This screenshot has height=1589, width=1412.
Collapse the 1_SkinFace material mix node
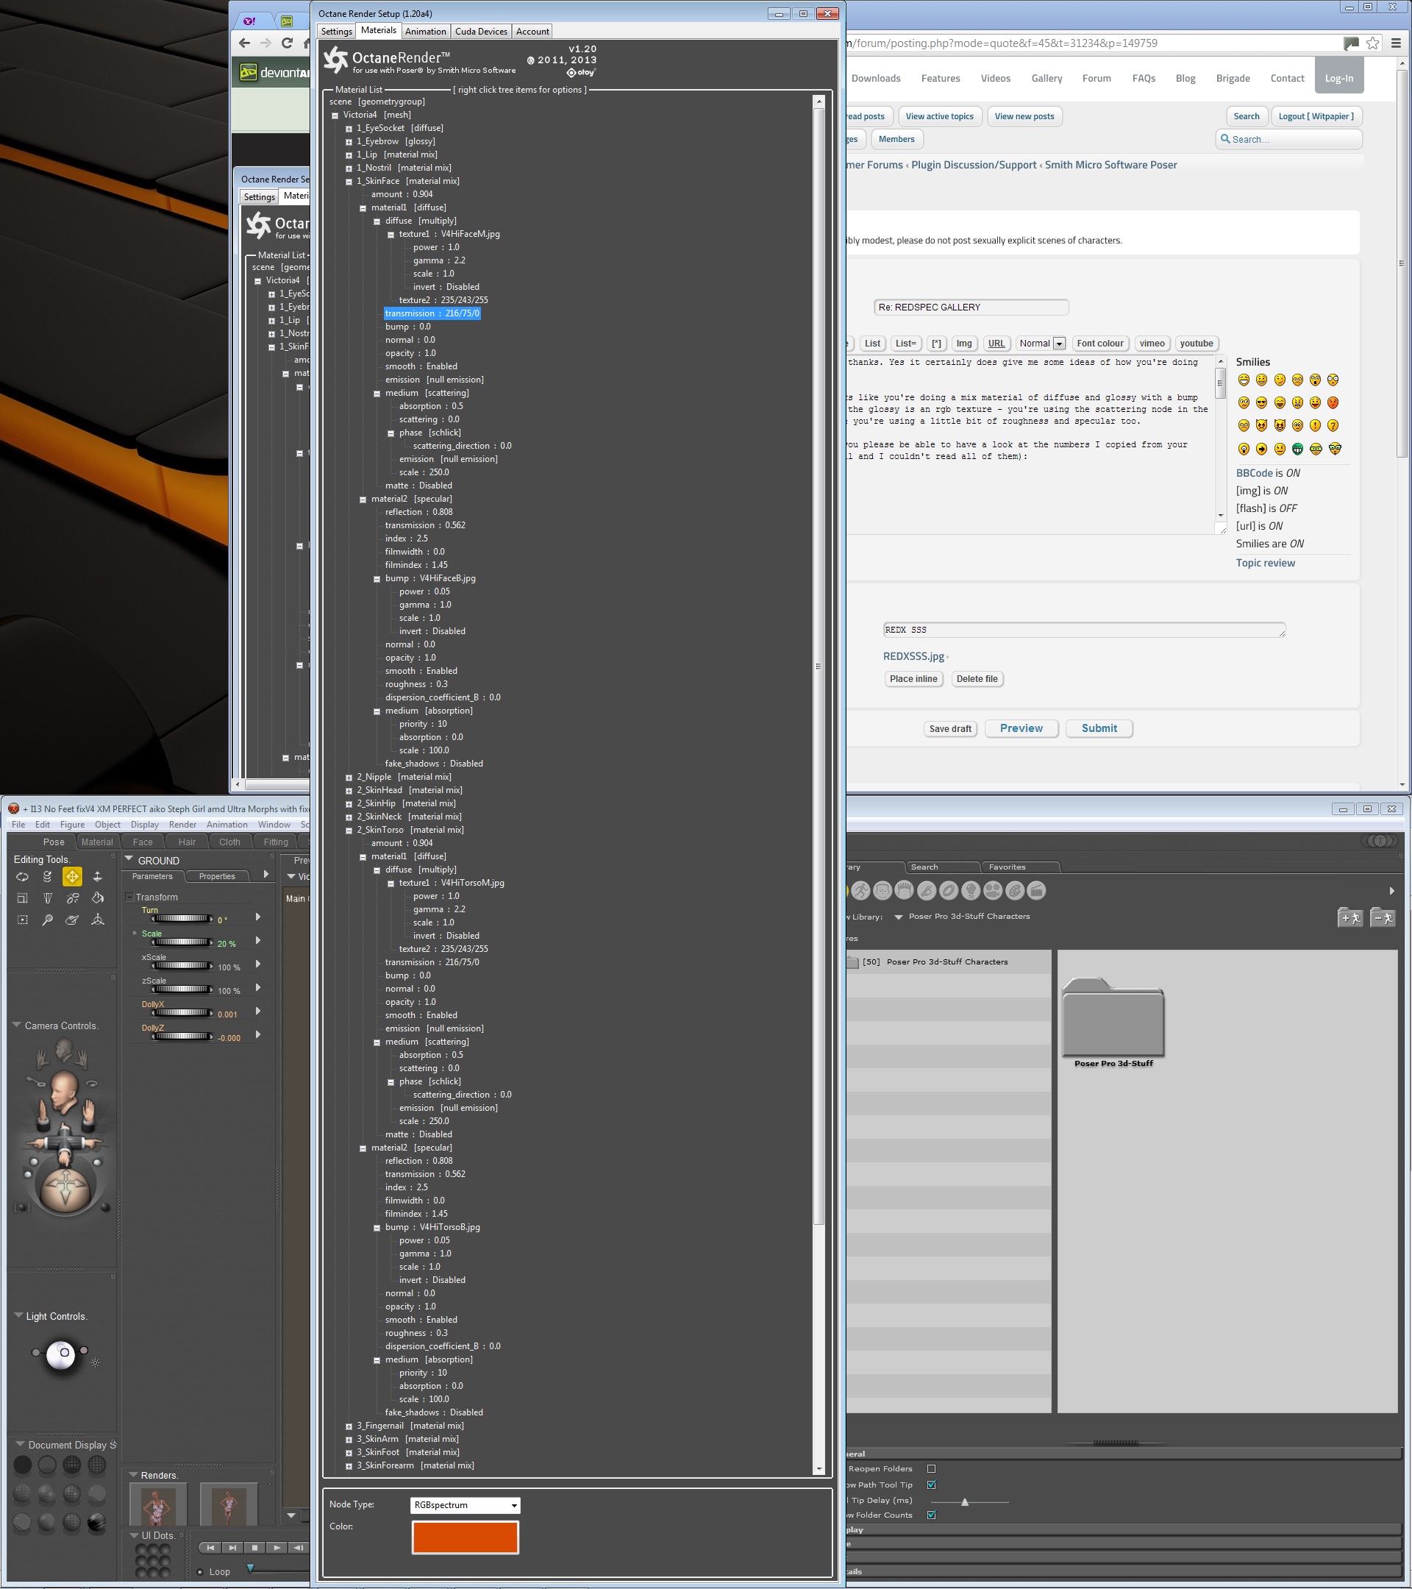point(349,182)
